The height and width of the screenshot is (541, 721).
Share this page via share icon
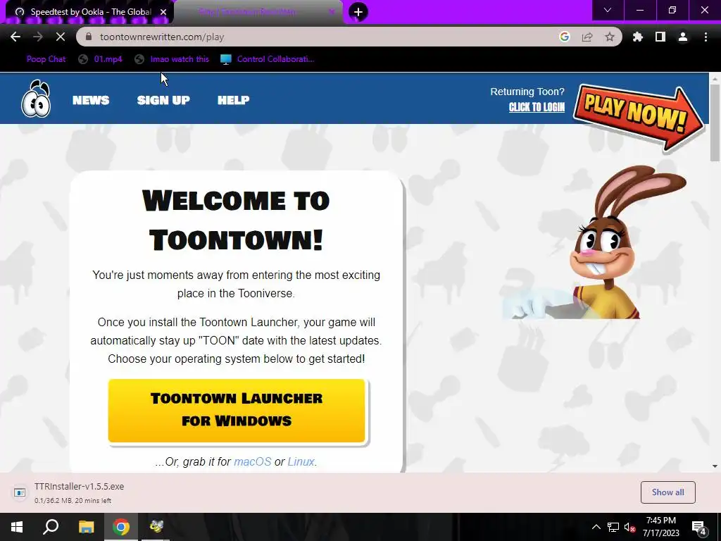pyautogui.click(x=587, y=37)
